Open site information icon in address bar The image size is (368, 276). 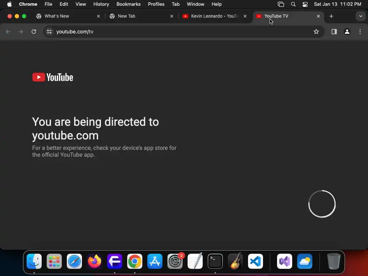tap(49, 32)
